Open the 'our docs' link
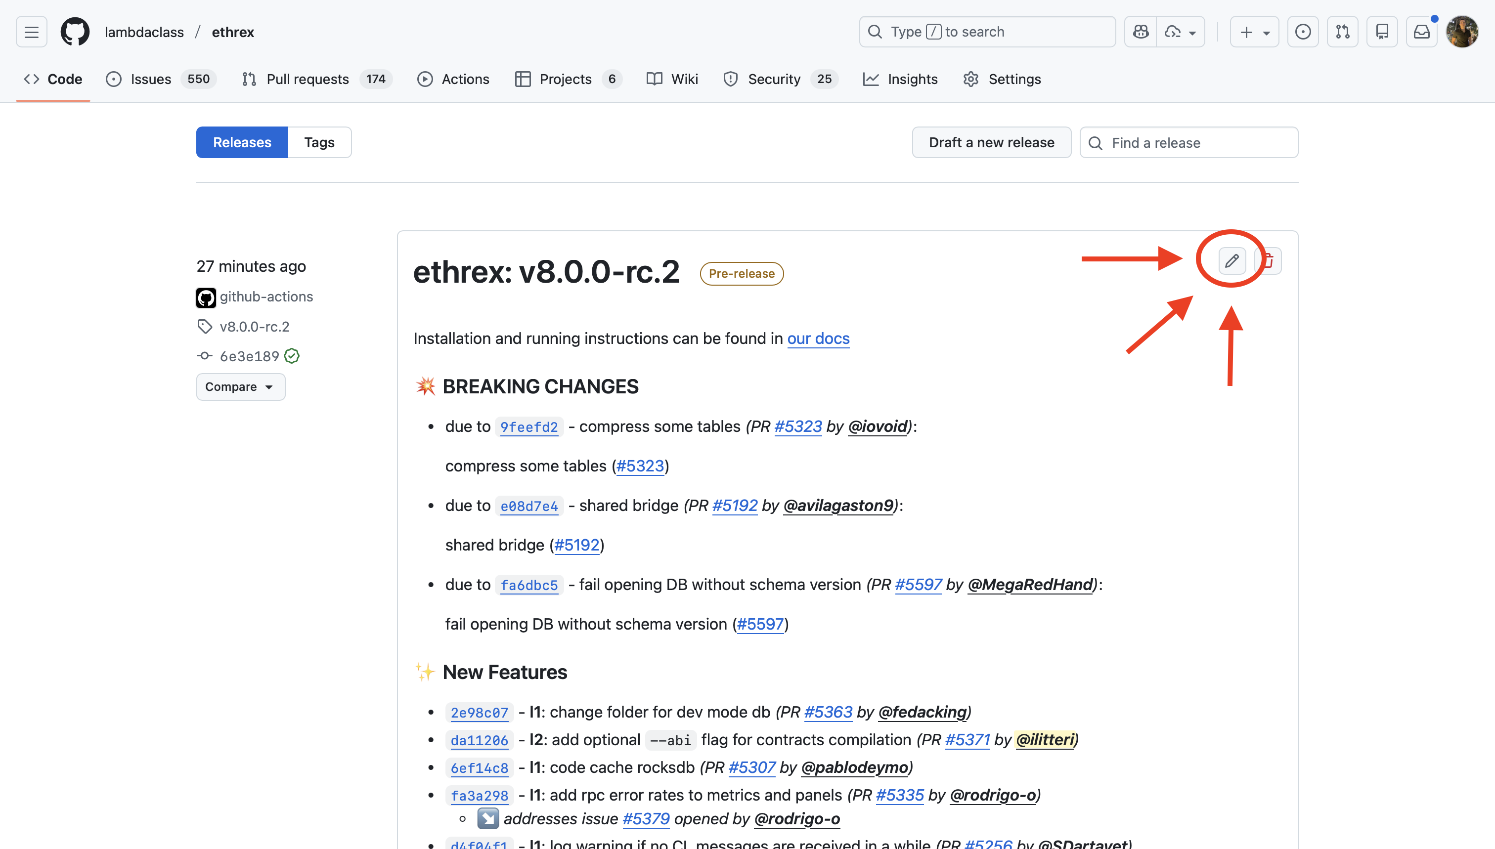 pyautogui.click(x=818, y=338)
